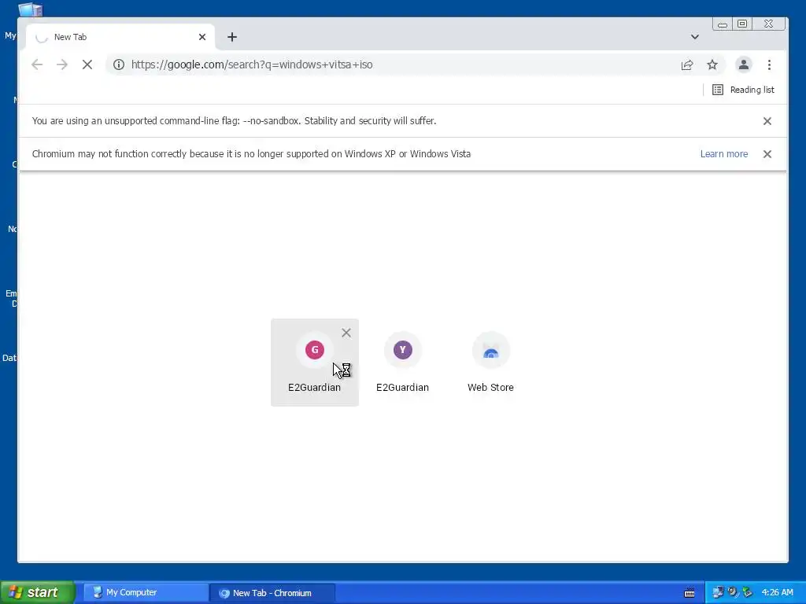Minimize the Chromium window

point(723,24)
